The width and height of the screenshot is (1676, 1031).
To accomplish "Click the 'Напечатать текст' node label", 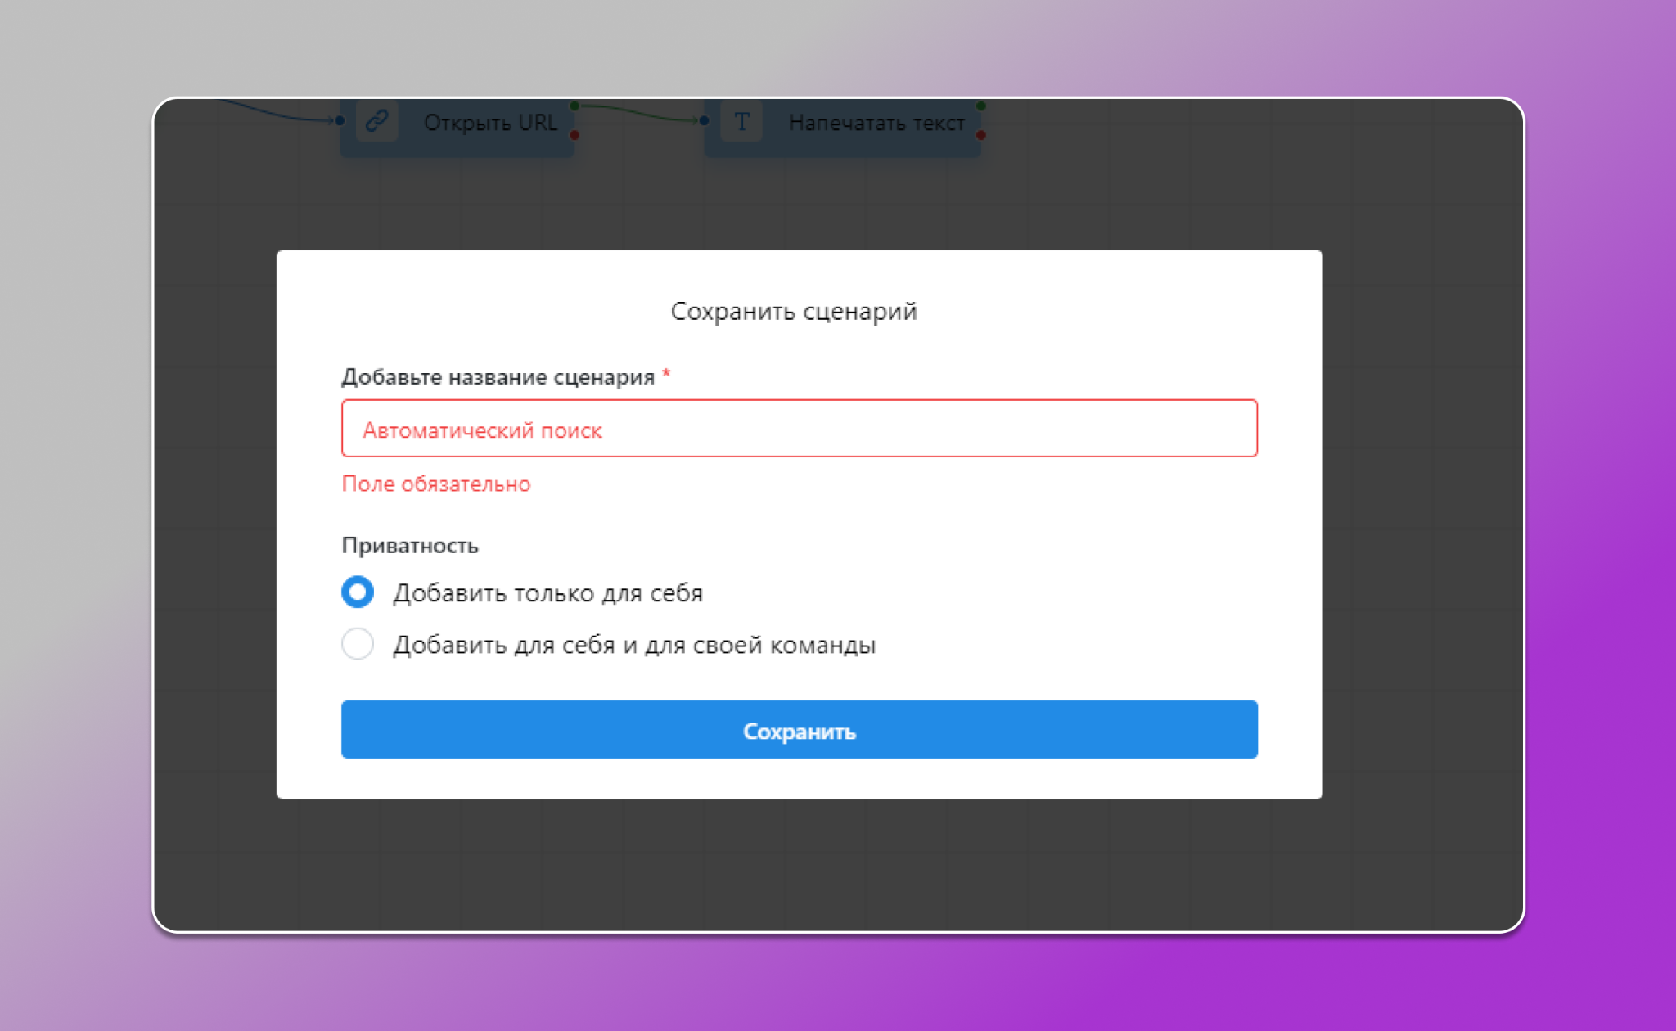I will click(876, 123).
